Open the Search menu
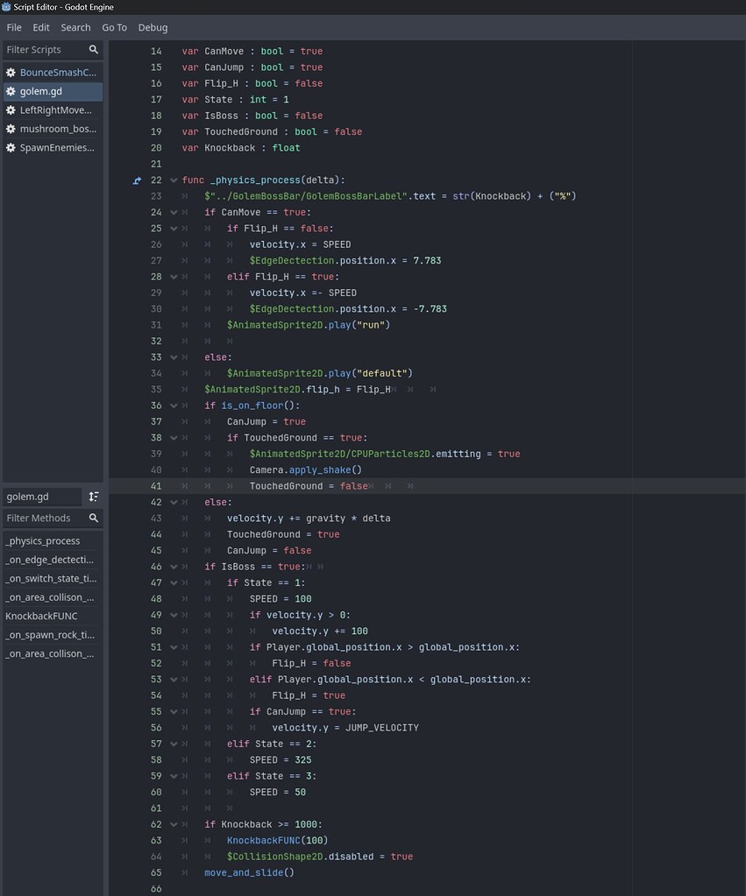The image size is (746, 896). coord(75,27)
